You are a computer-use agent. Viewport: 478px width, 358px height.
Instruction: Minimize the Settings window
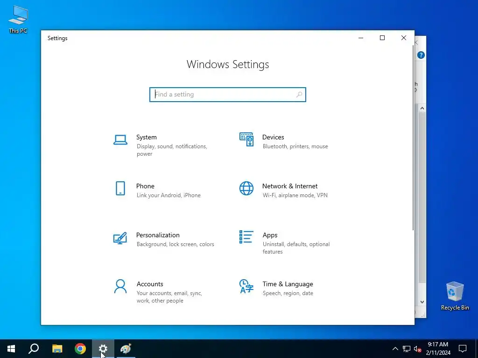pyautogui.click(x=361, y=38)
